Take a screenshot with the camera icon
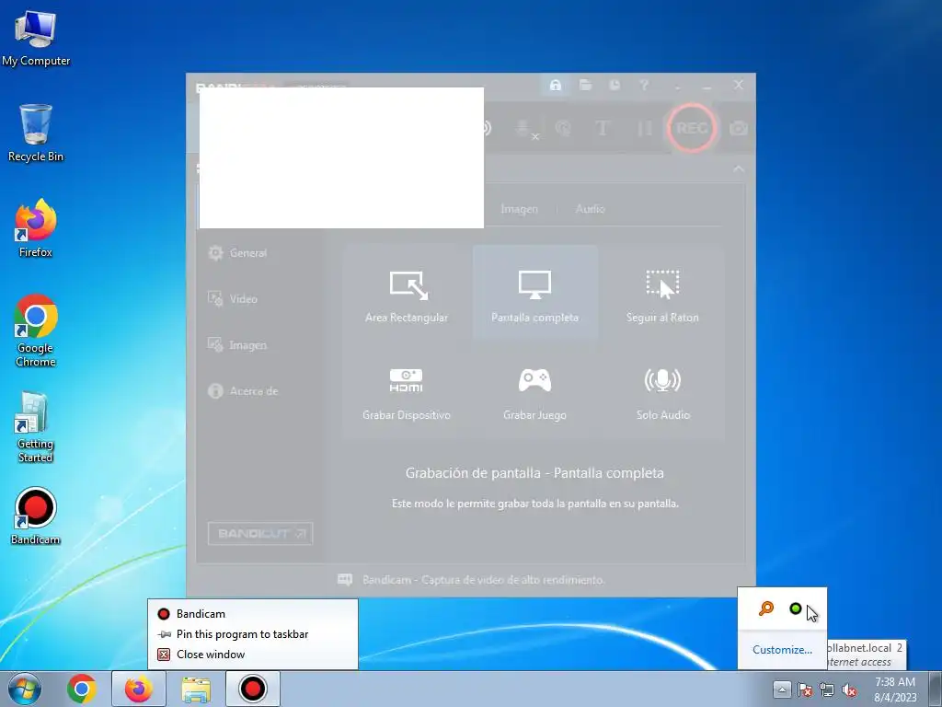Viewport: 942px width, 707px height. pyautogui.click(x=739, y=128)
